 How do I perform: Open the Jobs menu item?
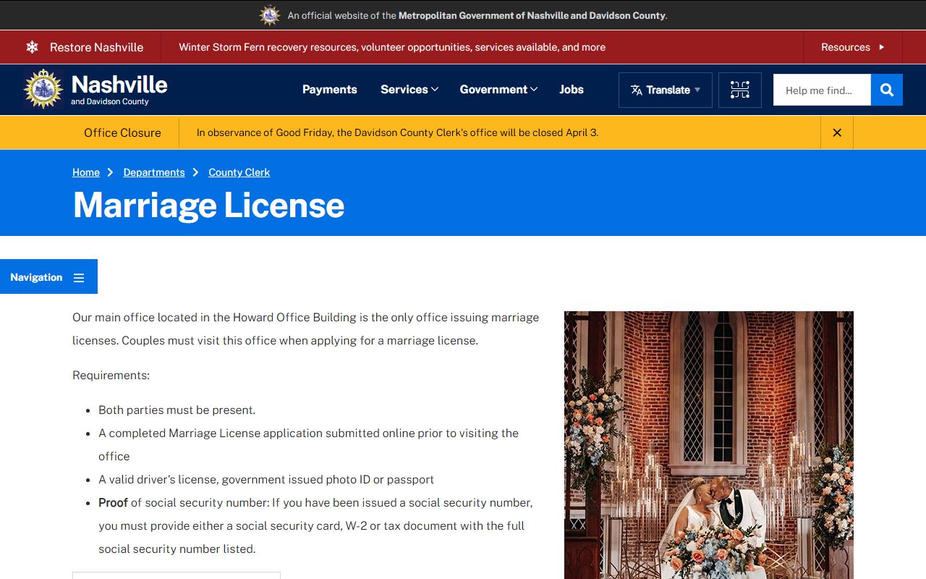pos(572,90)
